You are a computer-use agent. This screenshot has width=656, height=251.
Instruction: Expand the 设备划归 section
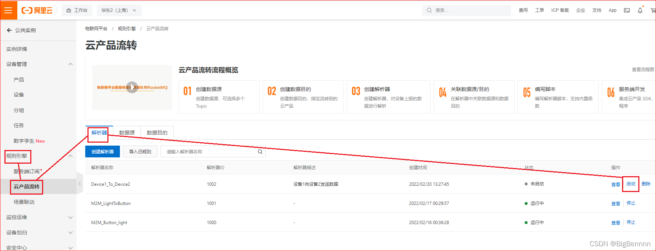(x=70, y=233)
